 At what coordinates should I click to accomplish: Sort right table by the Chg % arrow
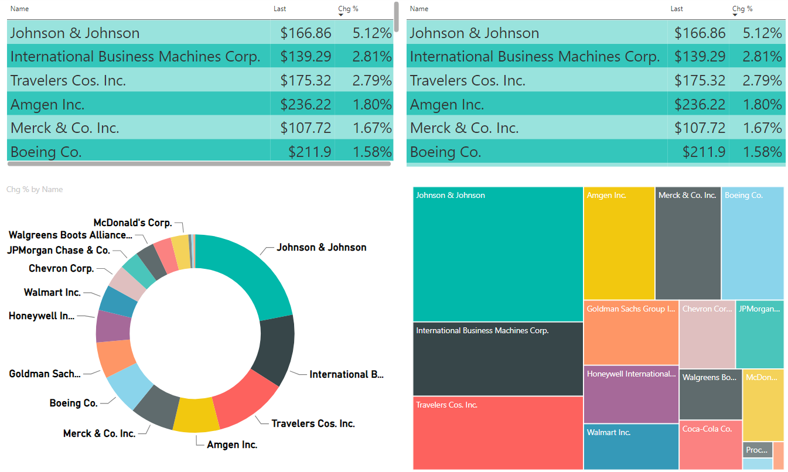tap(735, 15)
